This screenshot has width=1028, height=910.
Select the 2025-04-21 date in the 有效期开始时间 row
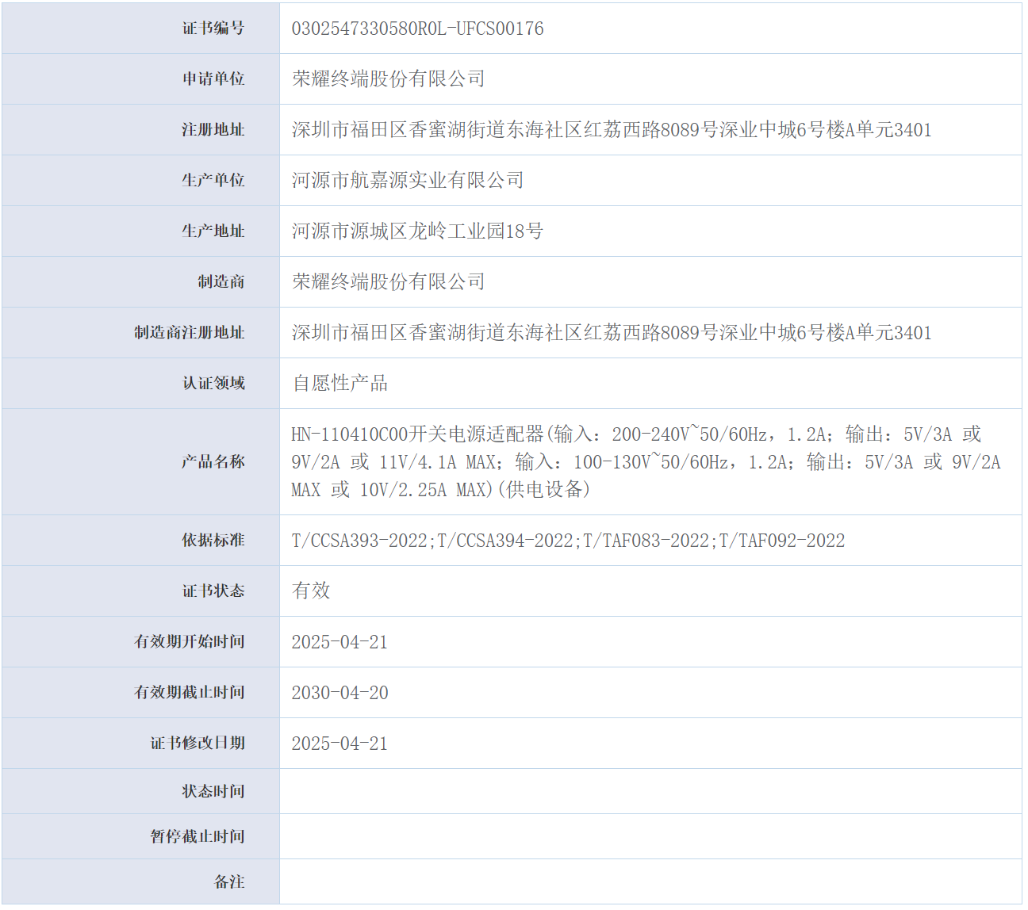pyautogui.click(x=339, y=642)
